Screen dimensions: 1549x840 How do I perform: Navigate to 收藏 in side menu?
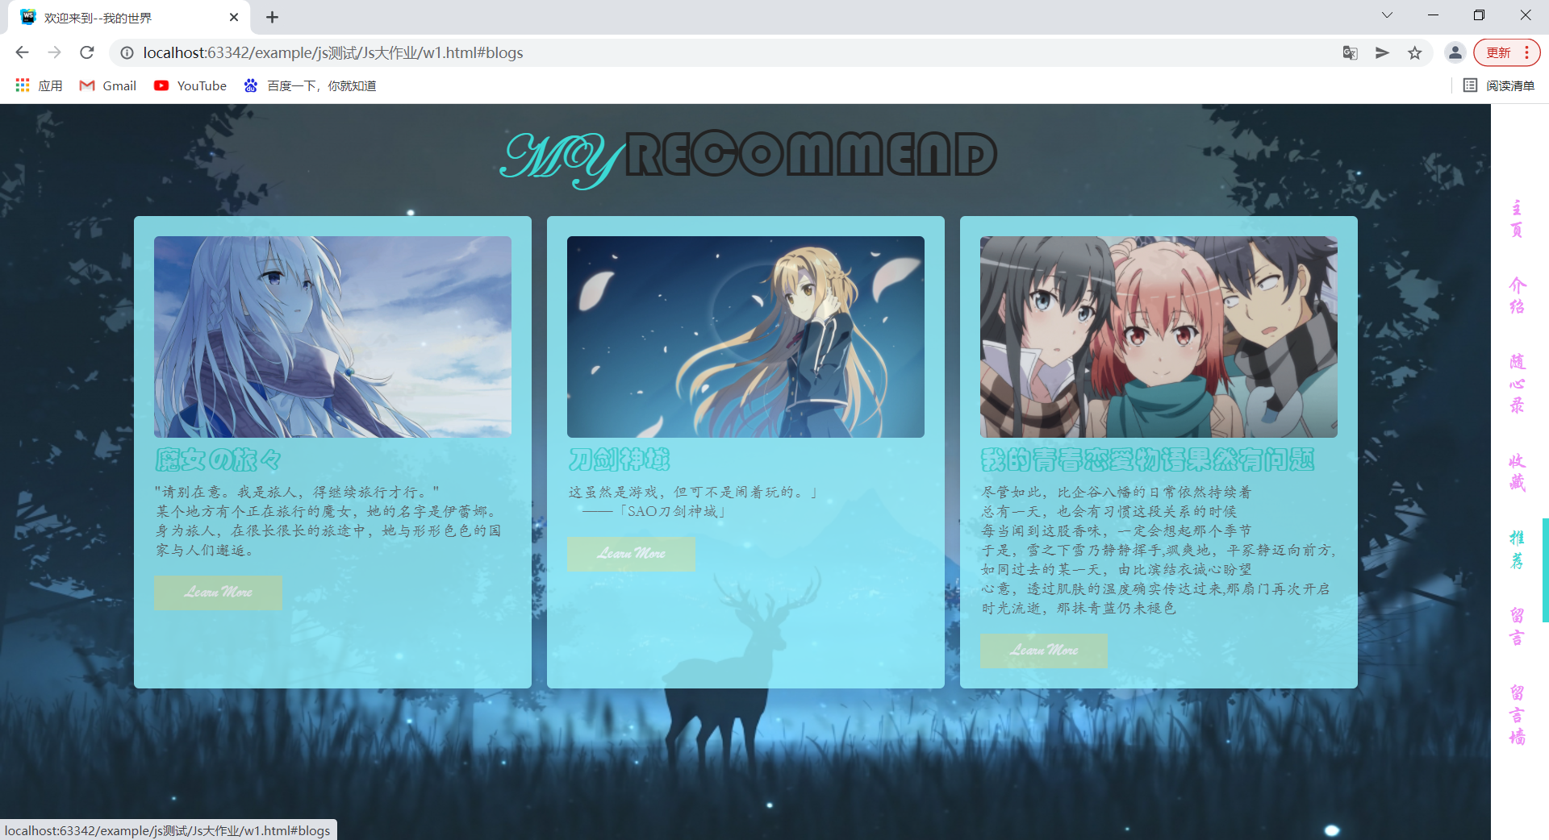click(x=1517, y=472)
